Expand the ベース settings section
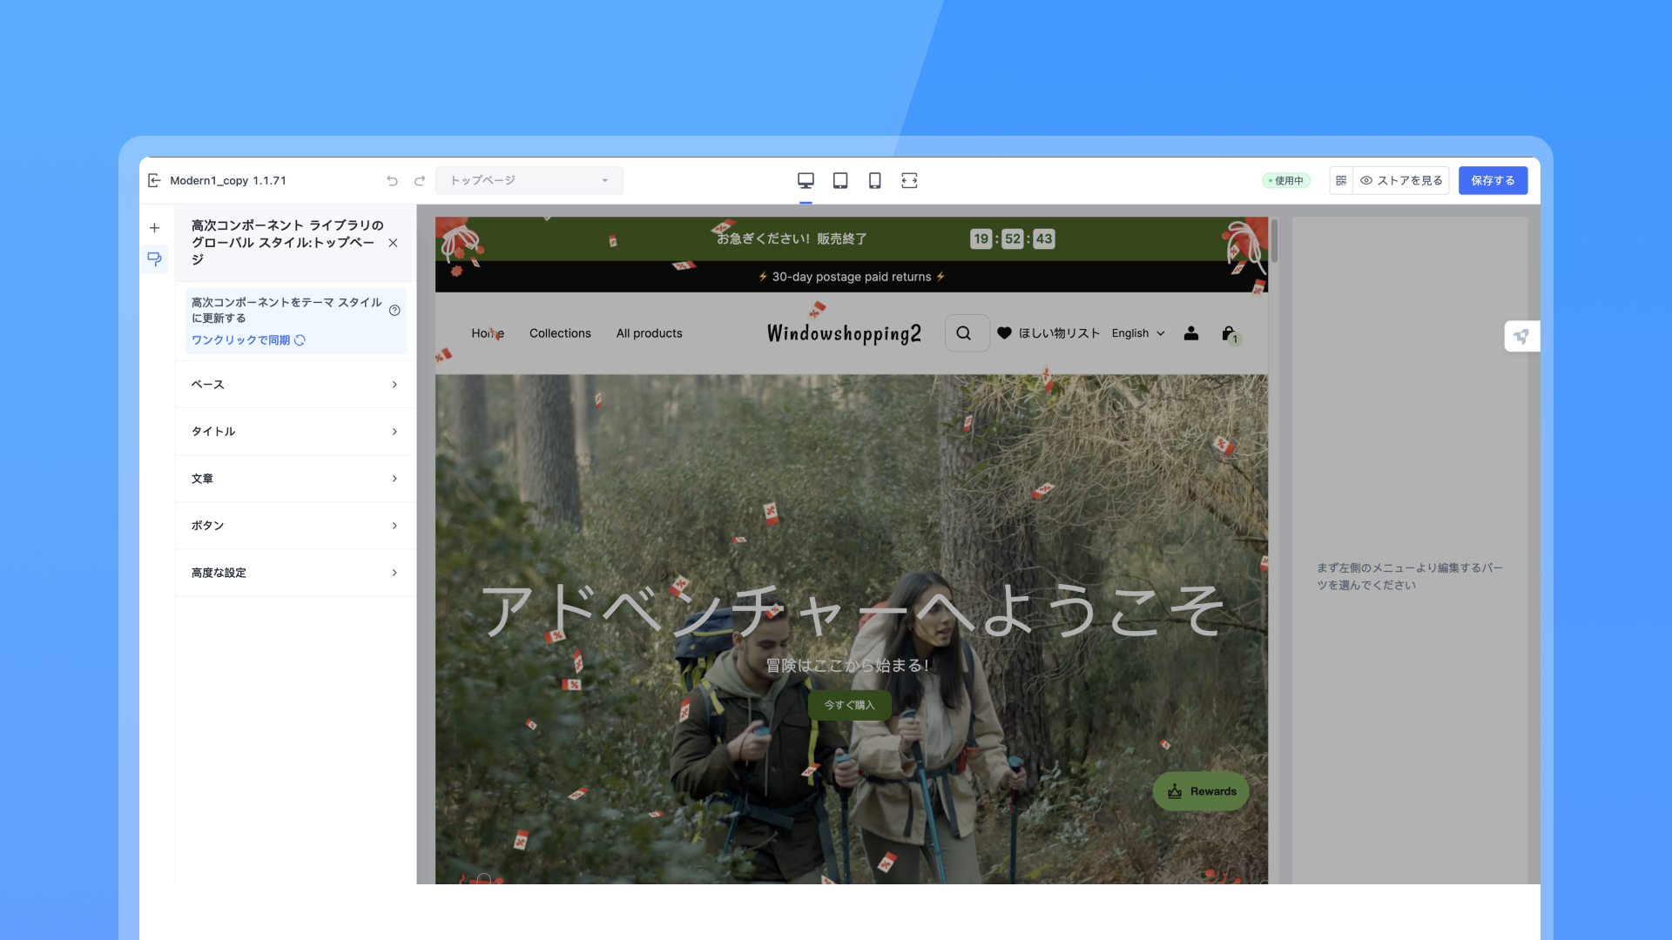Image resolution: width=1672 pixels, height=940 pixels. click(295, 384)
